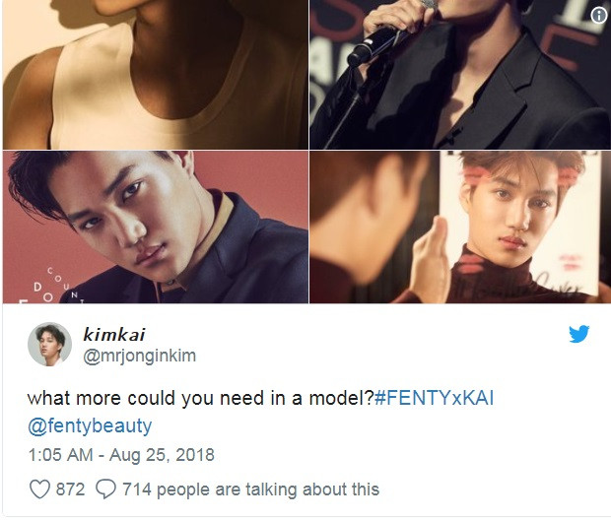Viewport: 611px width, 521px height.
Task: Open the @fentybeauty mention link
Action: point(90,426)
